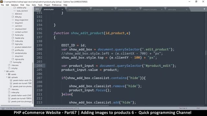Click the code icon beside cart.html
The height and width of the screenshot is (116, 207).
[x=13, y=26]
